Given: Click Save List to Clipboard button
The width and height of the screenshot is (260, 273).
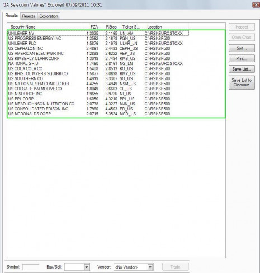Looking at the screenshot, I should [242, 82].
